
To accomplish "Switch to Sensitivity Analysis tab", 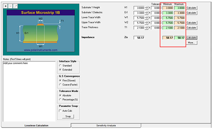I will click(x=106, y=125).
